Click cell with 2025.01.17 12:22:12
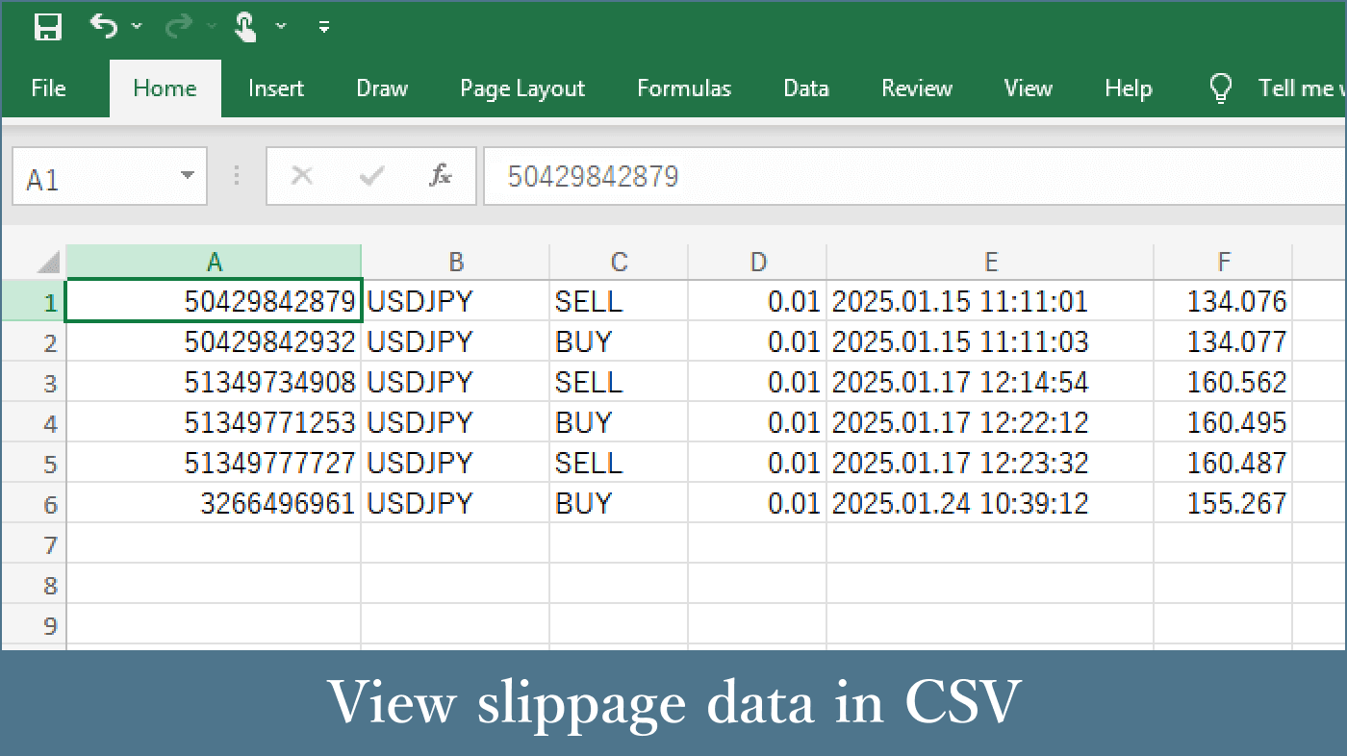 (x=991, y=422)
